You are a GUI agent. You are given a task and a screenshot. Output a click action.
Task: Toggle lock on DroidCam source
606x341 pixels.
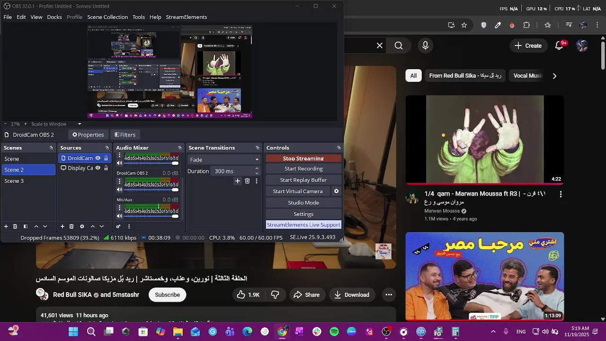tap(106, 158)
